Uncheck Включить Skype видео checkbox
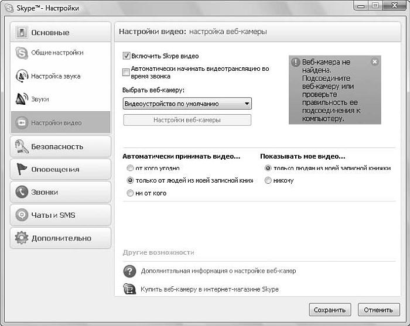Screen dimensions: 410x326 [126, 56]
